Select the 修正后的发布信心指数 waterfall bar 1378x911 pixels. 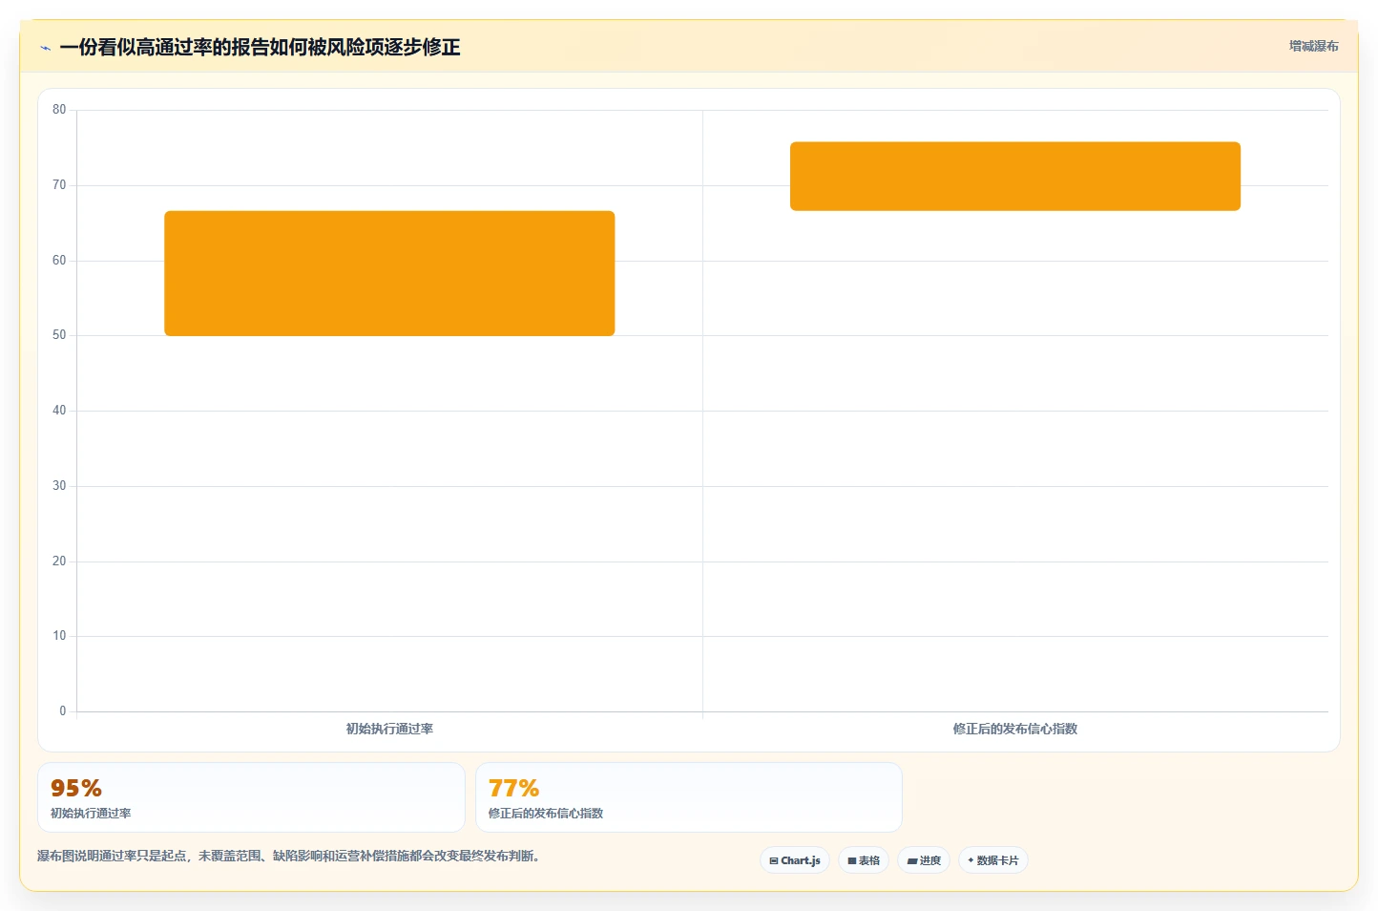click(x=1015, y=177)
